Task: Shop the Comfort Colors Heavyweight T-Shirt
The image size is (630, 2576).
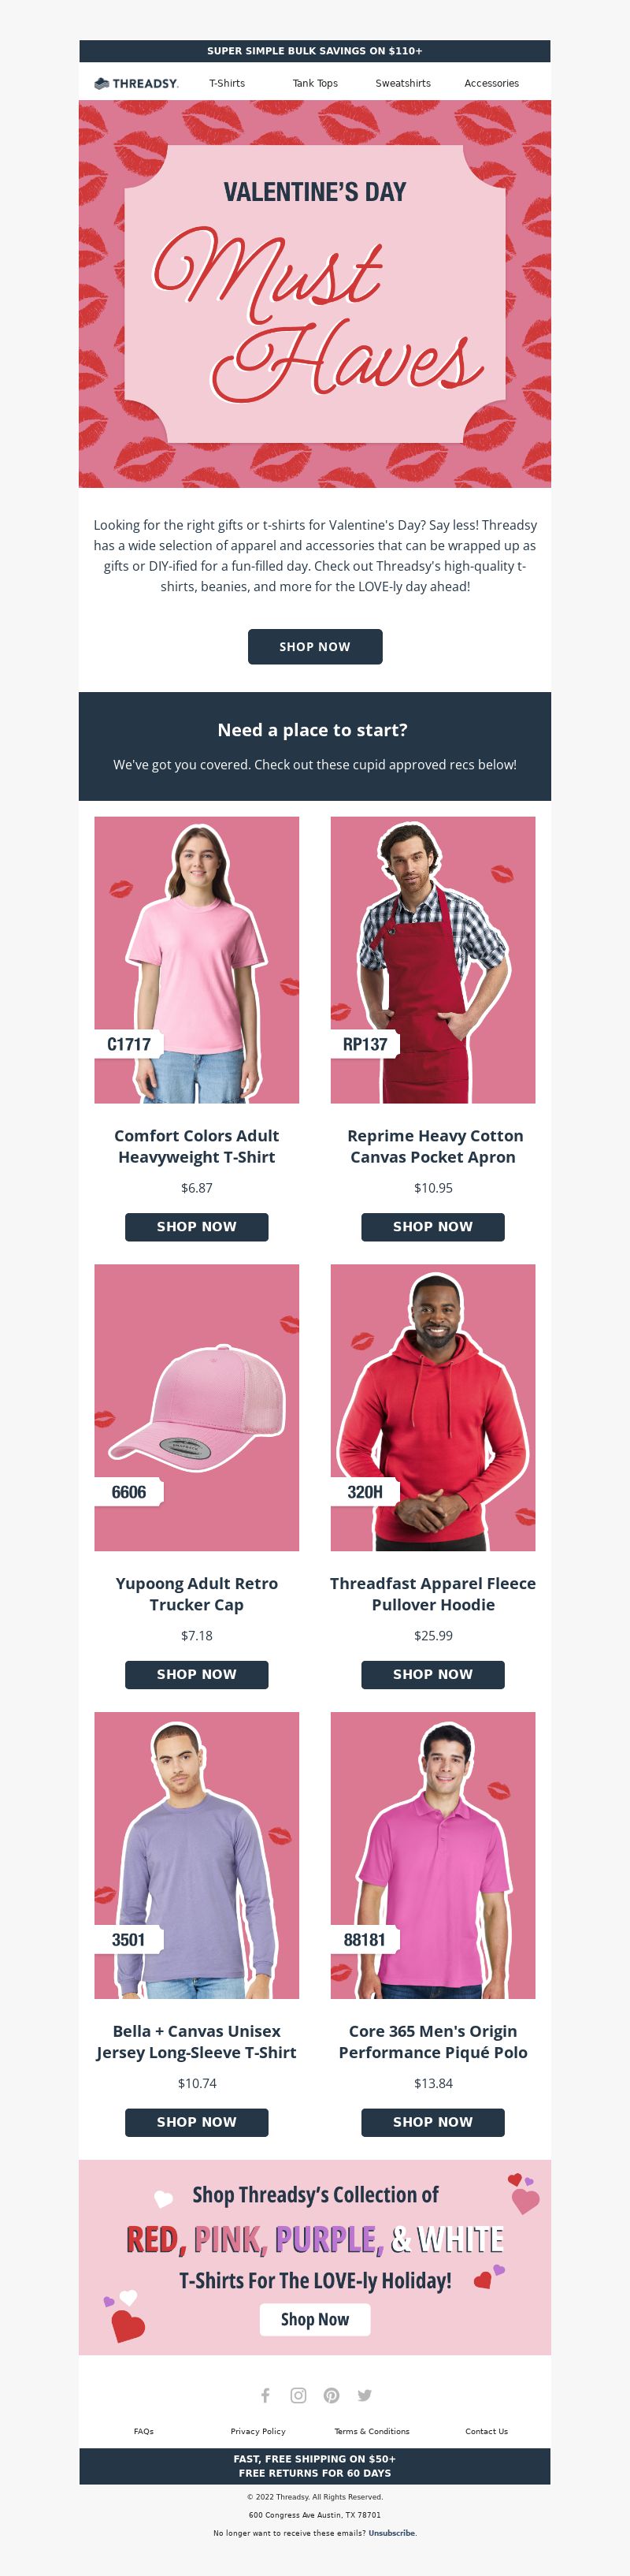Action: point(197,1227)
